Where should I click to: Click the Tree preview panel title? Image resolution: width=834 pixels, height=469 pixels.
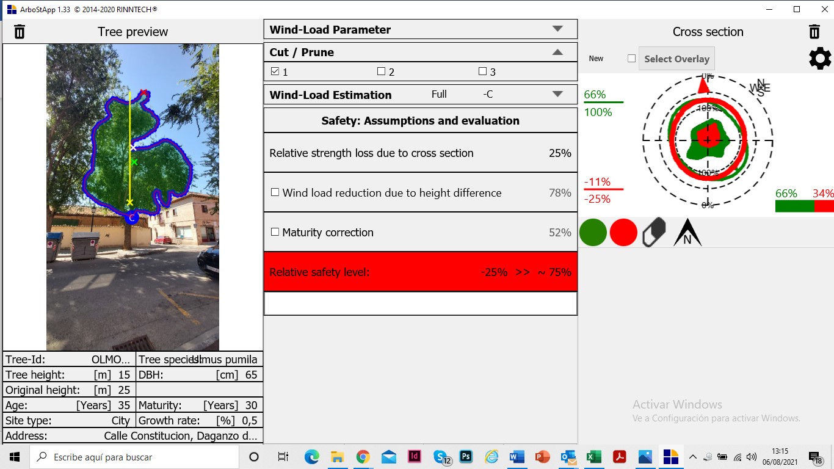point(132,31)
